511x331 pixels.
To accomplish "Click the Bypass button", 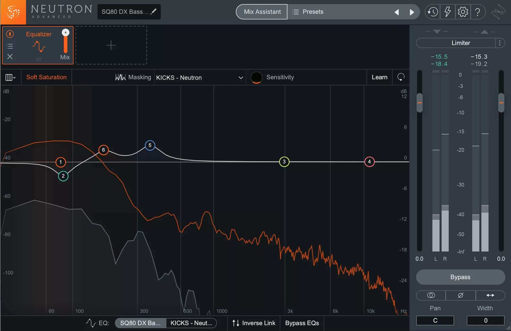I will (x=460, y=277).
